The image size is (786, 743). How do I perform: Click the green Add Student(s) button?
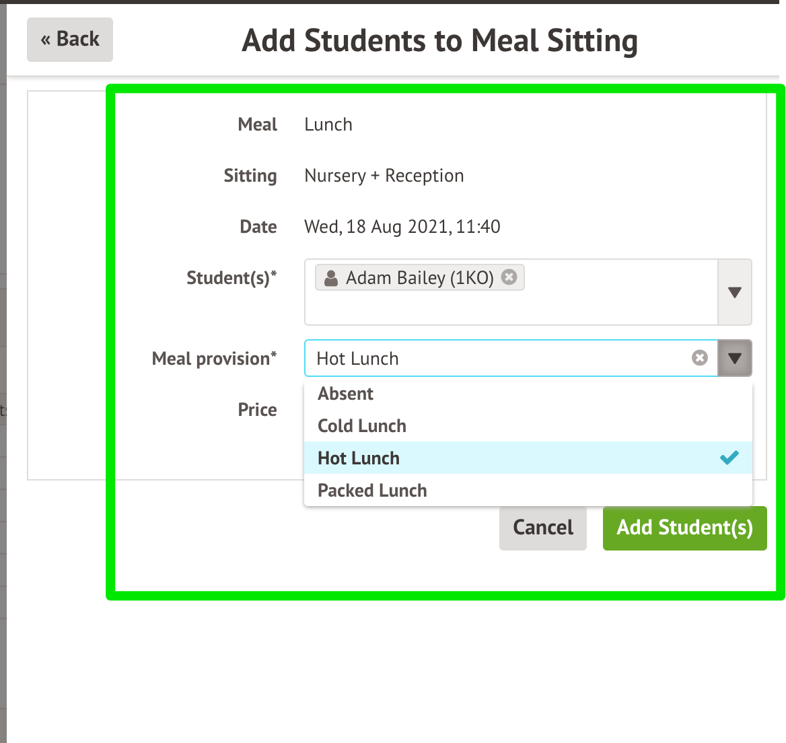684,528
